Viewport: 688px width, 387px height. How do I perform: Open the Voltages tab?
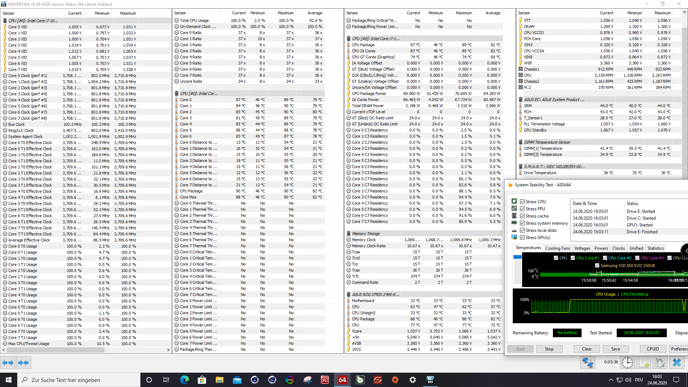582,248
